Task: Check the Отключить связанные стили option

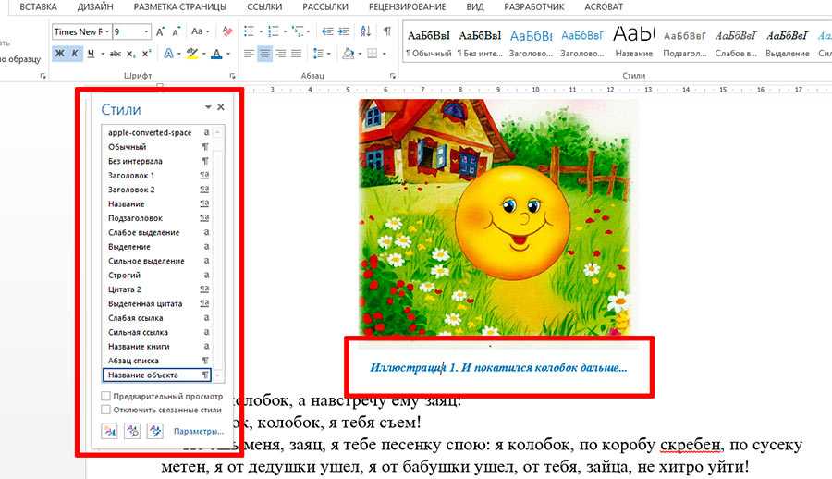Action: [106, 410]
